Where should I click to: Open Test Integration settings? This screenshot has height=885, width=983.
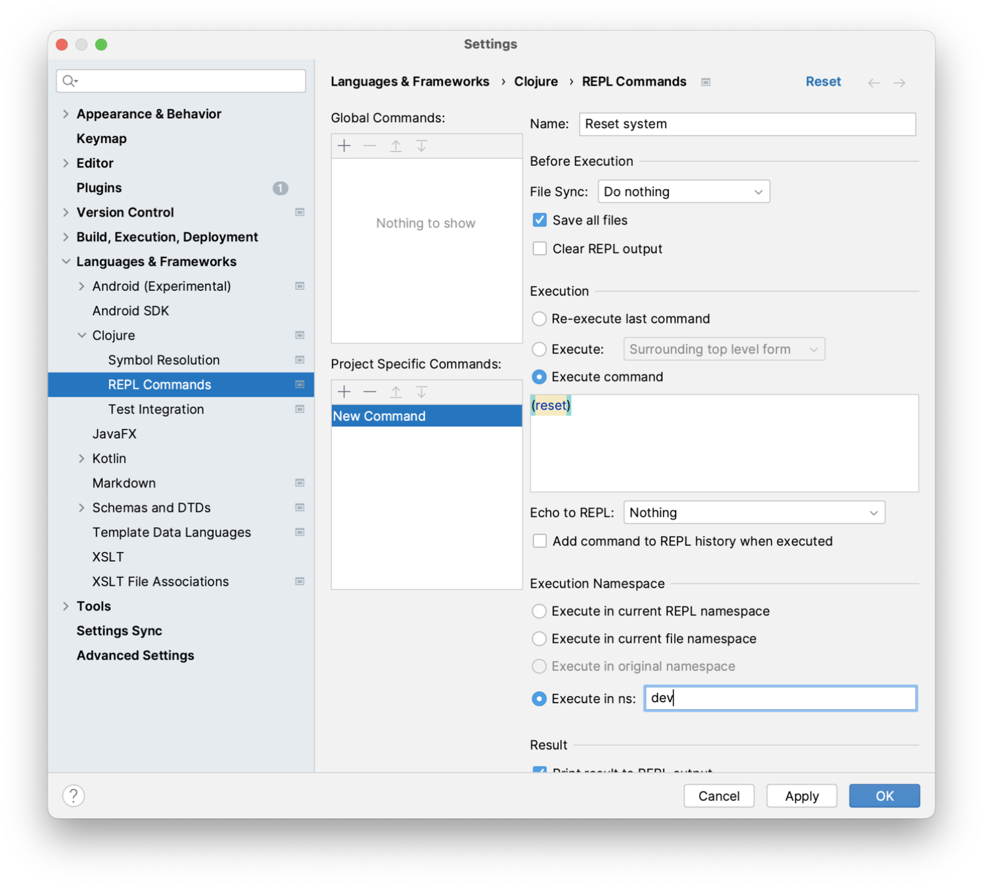coord(156,409)
